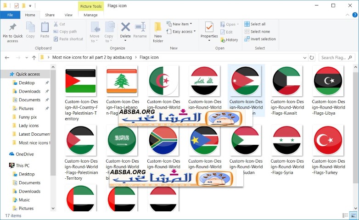Click the parent folder breadcrumb 'Most nice icons for all part 2'
The width and height of the screenshot is (359, 220).
coord(92,57)
